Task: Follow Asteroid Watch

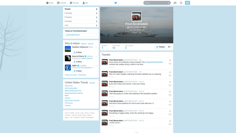Action: click(x=77, y=62)
